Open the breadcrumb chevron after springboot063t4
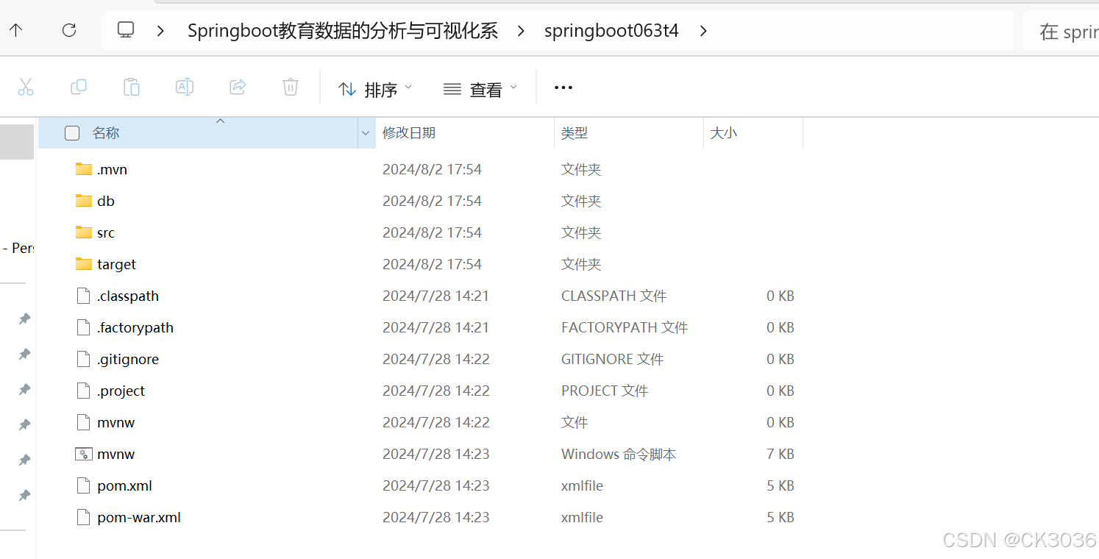The width and height of the screenshot is (1099, 559). click(x=703, y=31)
